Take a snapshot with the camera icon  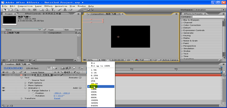[128, 60]
